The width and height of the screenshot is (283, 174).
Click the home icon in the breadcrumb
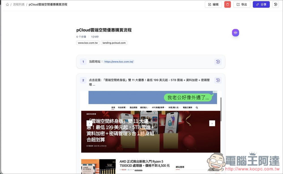[x=7, y=4]
